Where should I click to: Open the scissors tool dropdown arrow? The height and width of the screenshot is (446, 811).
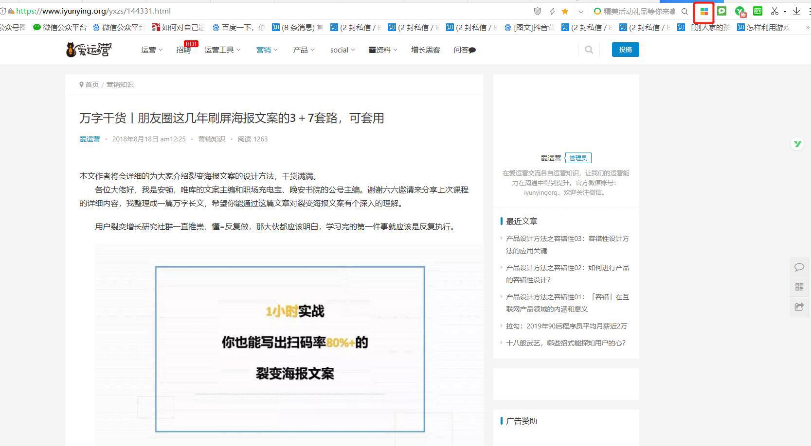[785, 12]
